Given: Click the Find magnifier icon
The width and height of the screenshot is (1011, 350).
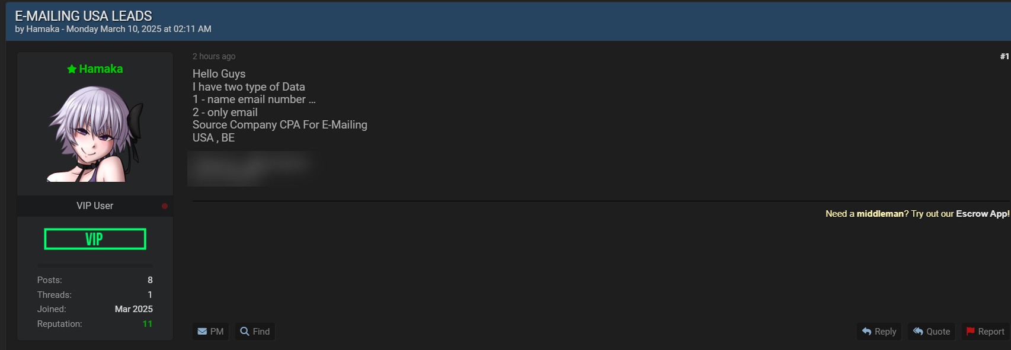Looking at the screenshot, I should [245, 331].
